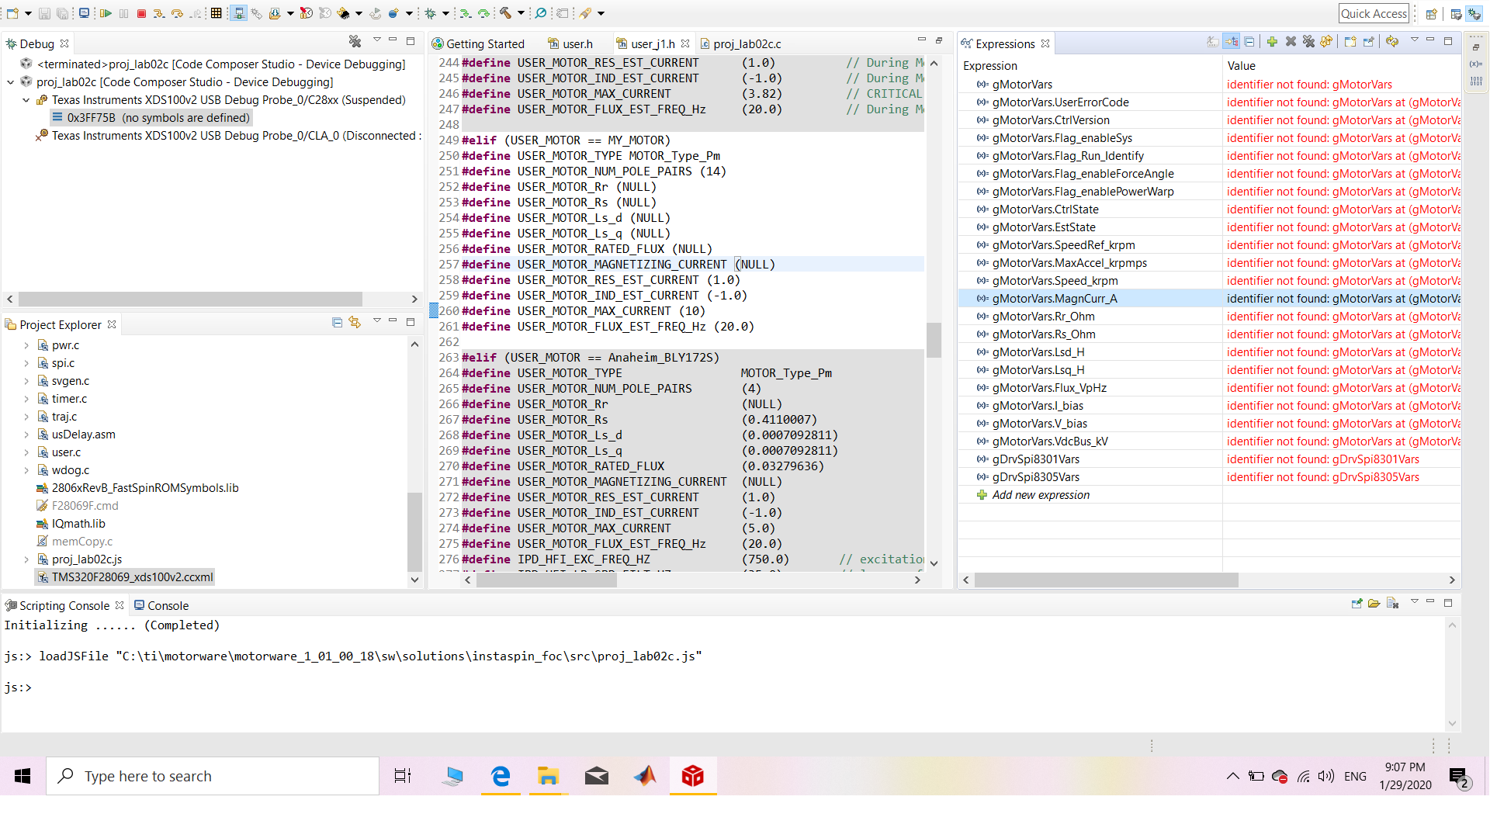The image size is (1490, 838).
Task: Click the Resume debug button
Action: pyautogui.click(x=106, y=13)
